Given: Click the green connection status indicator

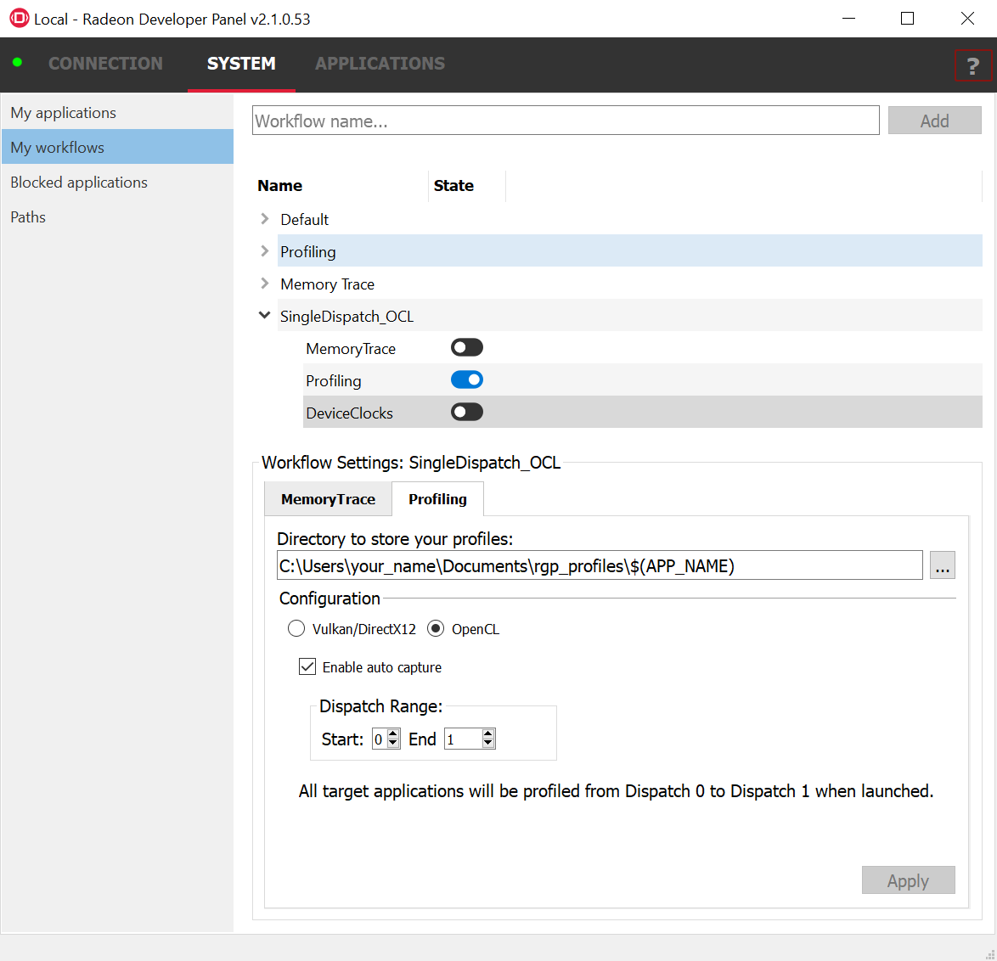Looking at the screenshot, I should [18, 63].
